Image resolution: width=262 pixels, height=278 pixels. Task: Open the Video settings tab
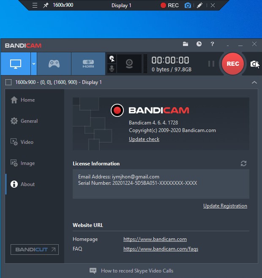coord(22,142)
